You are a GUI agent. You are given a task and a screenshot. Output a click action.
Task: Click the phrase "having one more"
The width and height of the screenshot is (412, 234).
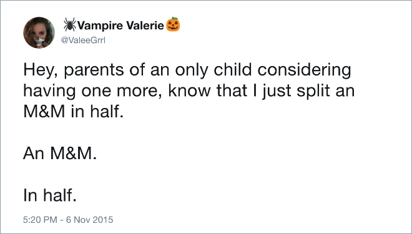pos(92,91)
